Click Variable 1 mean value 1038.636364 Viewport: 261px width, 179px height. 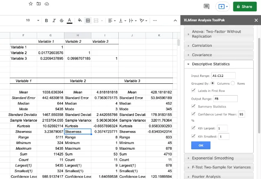51,92
